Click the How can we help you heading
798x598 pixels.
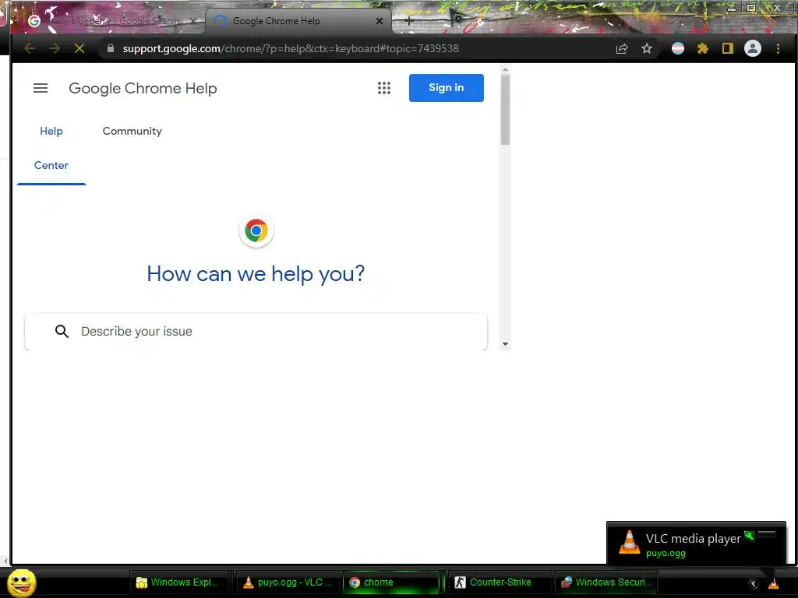tap(256, 274)
